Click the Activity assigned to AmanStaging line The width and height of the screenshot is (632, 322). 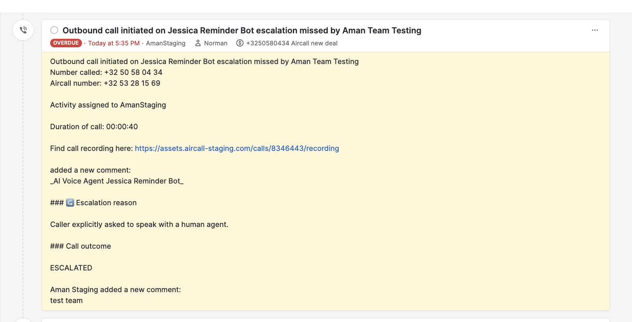[x=108, y=105]
